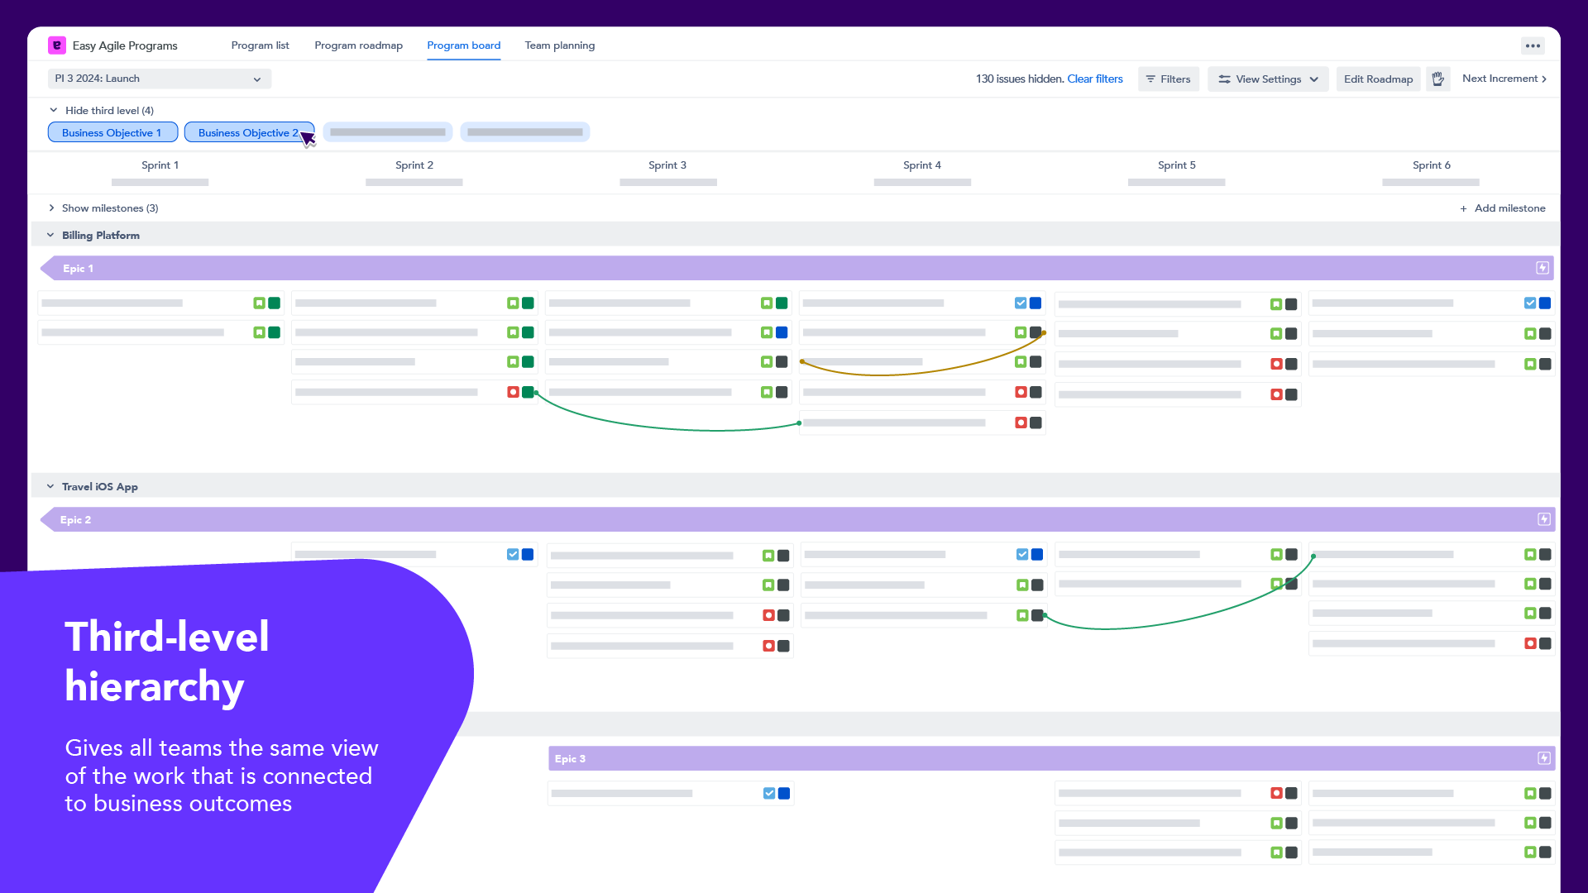This screenshot has width=1588, height=893.
Task: Click the Sprint 1 progress bar
Action: [160, 182]
